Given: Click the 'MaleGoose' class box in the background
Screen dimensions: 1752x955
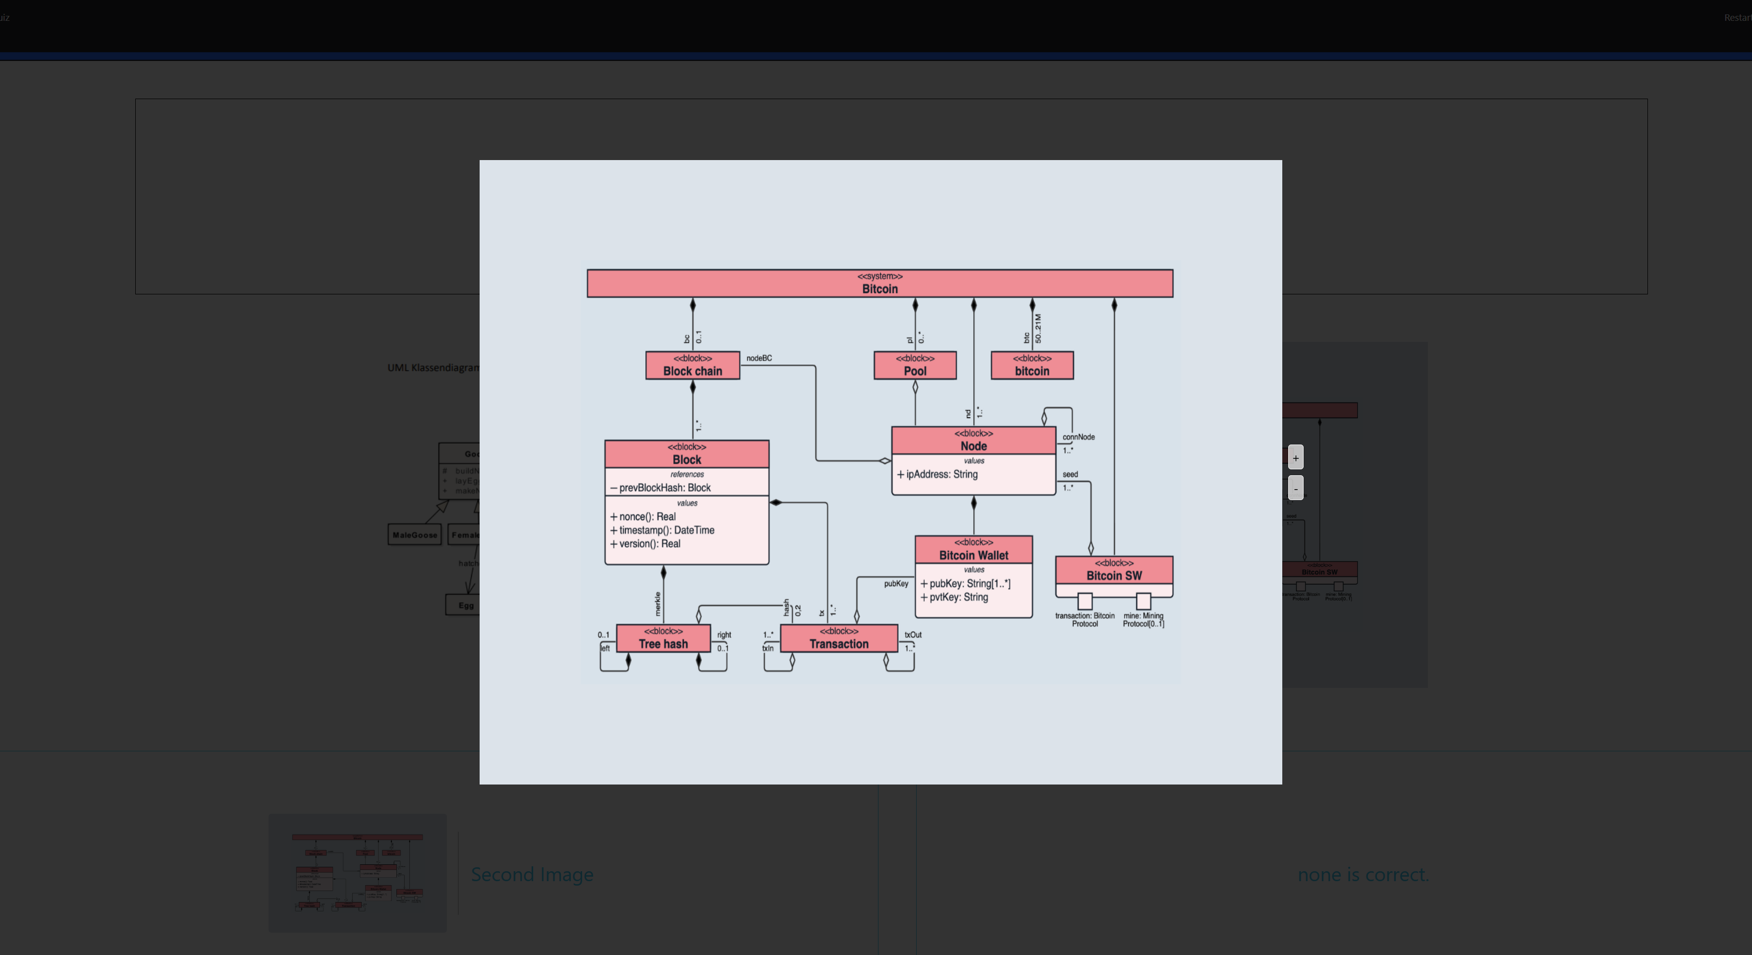Looking at the screenshot, I should click(415, 535).
